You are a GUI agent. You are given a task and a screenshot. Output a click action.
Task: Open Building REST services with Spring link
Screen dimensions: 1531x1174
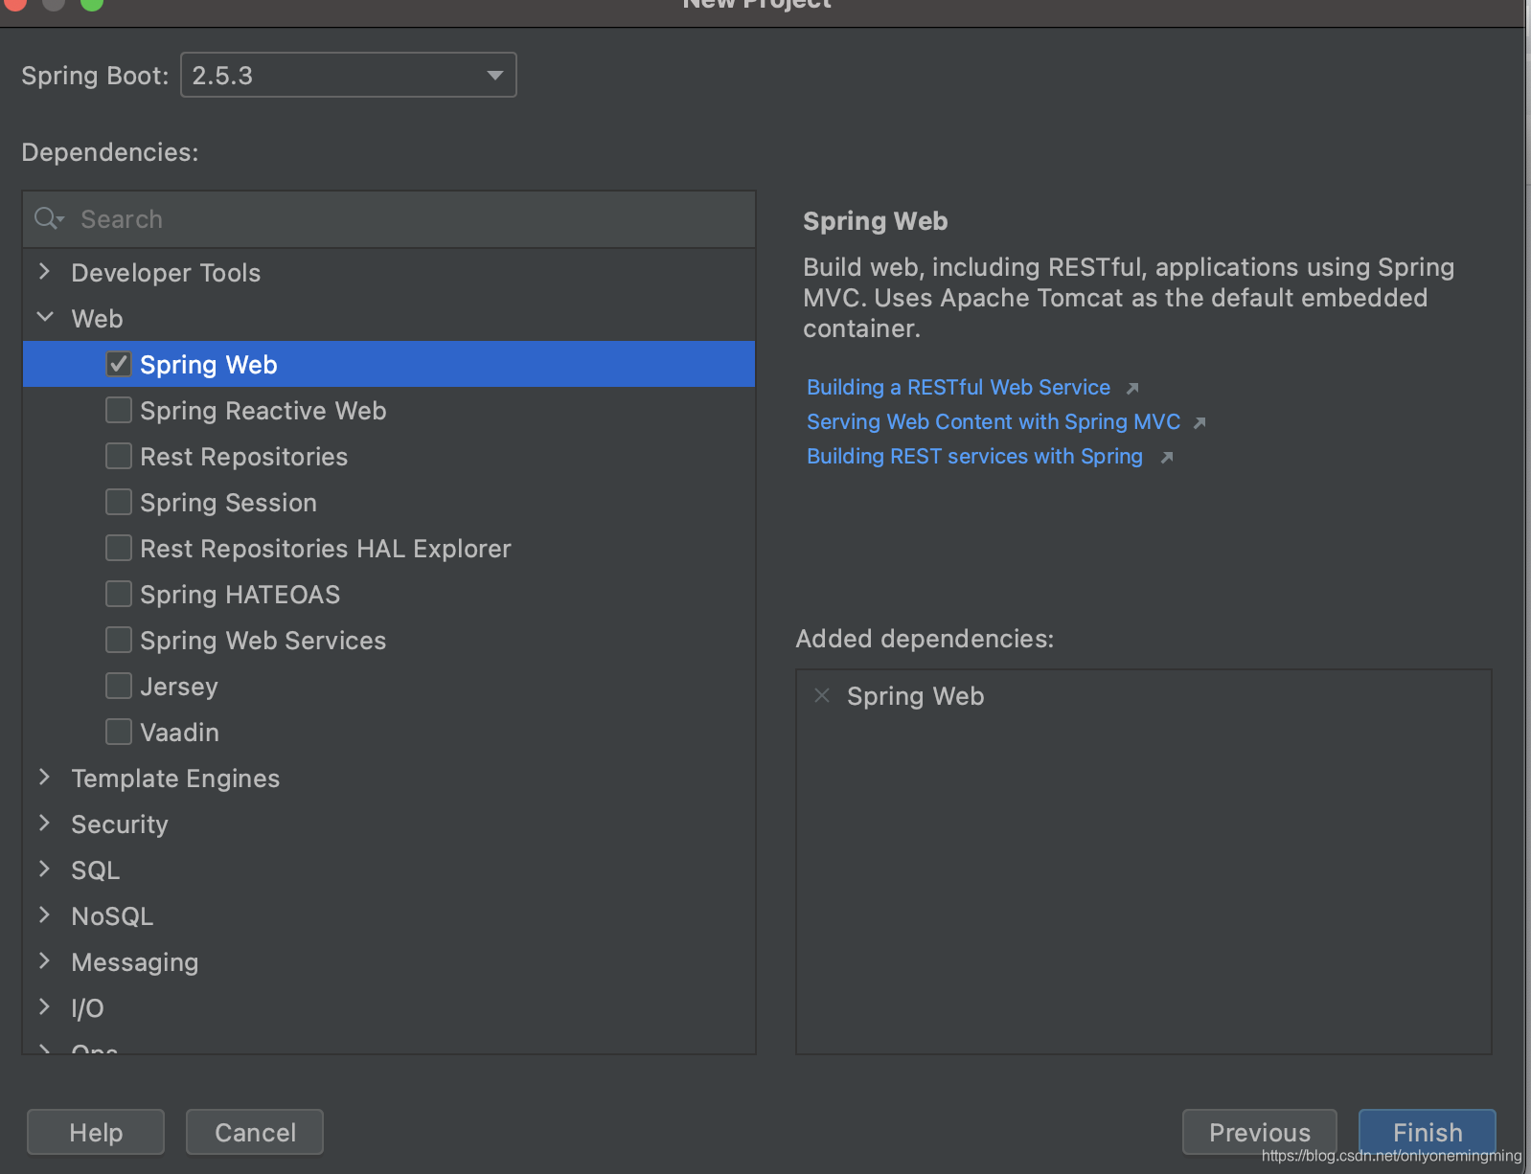tap(974, 457)
